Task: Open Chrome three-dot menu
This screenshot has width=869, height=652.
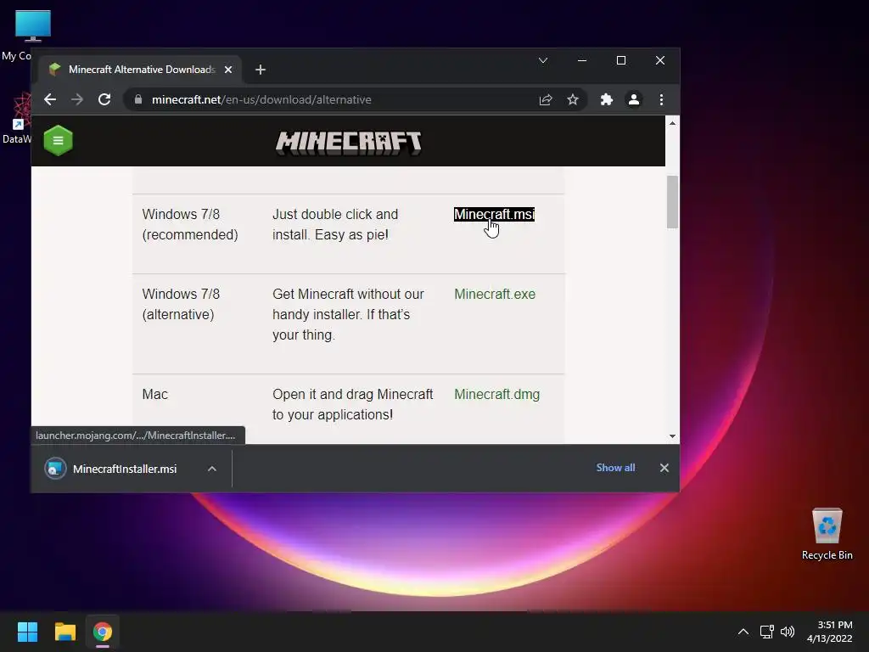Action: [661, 100]
